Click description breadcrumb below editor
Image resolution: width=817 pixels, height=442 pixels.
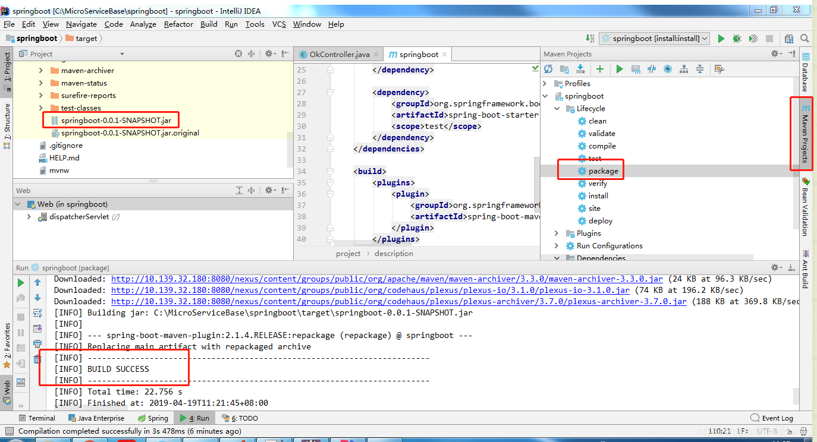coord(394,253)
